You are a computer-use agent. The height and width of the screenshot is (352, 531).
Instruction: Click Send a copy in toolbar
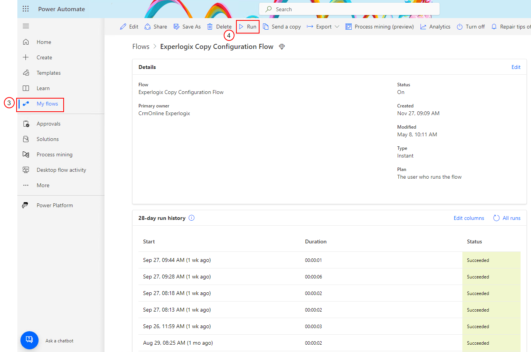pyautogui.click(x=282, y=27)
